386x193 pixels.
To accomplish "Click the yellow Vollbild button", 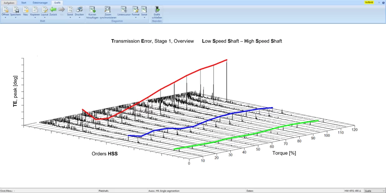I will click(x=369, y=2).
